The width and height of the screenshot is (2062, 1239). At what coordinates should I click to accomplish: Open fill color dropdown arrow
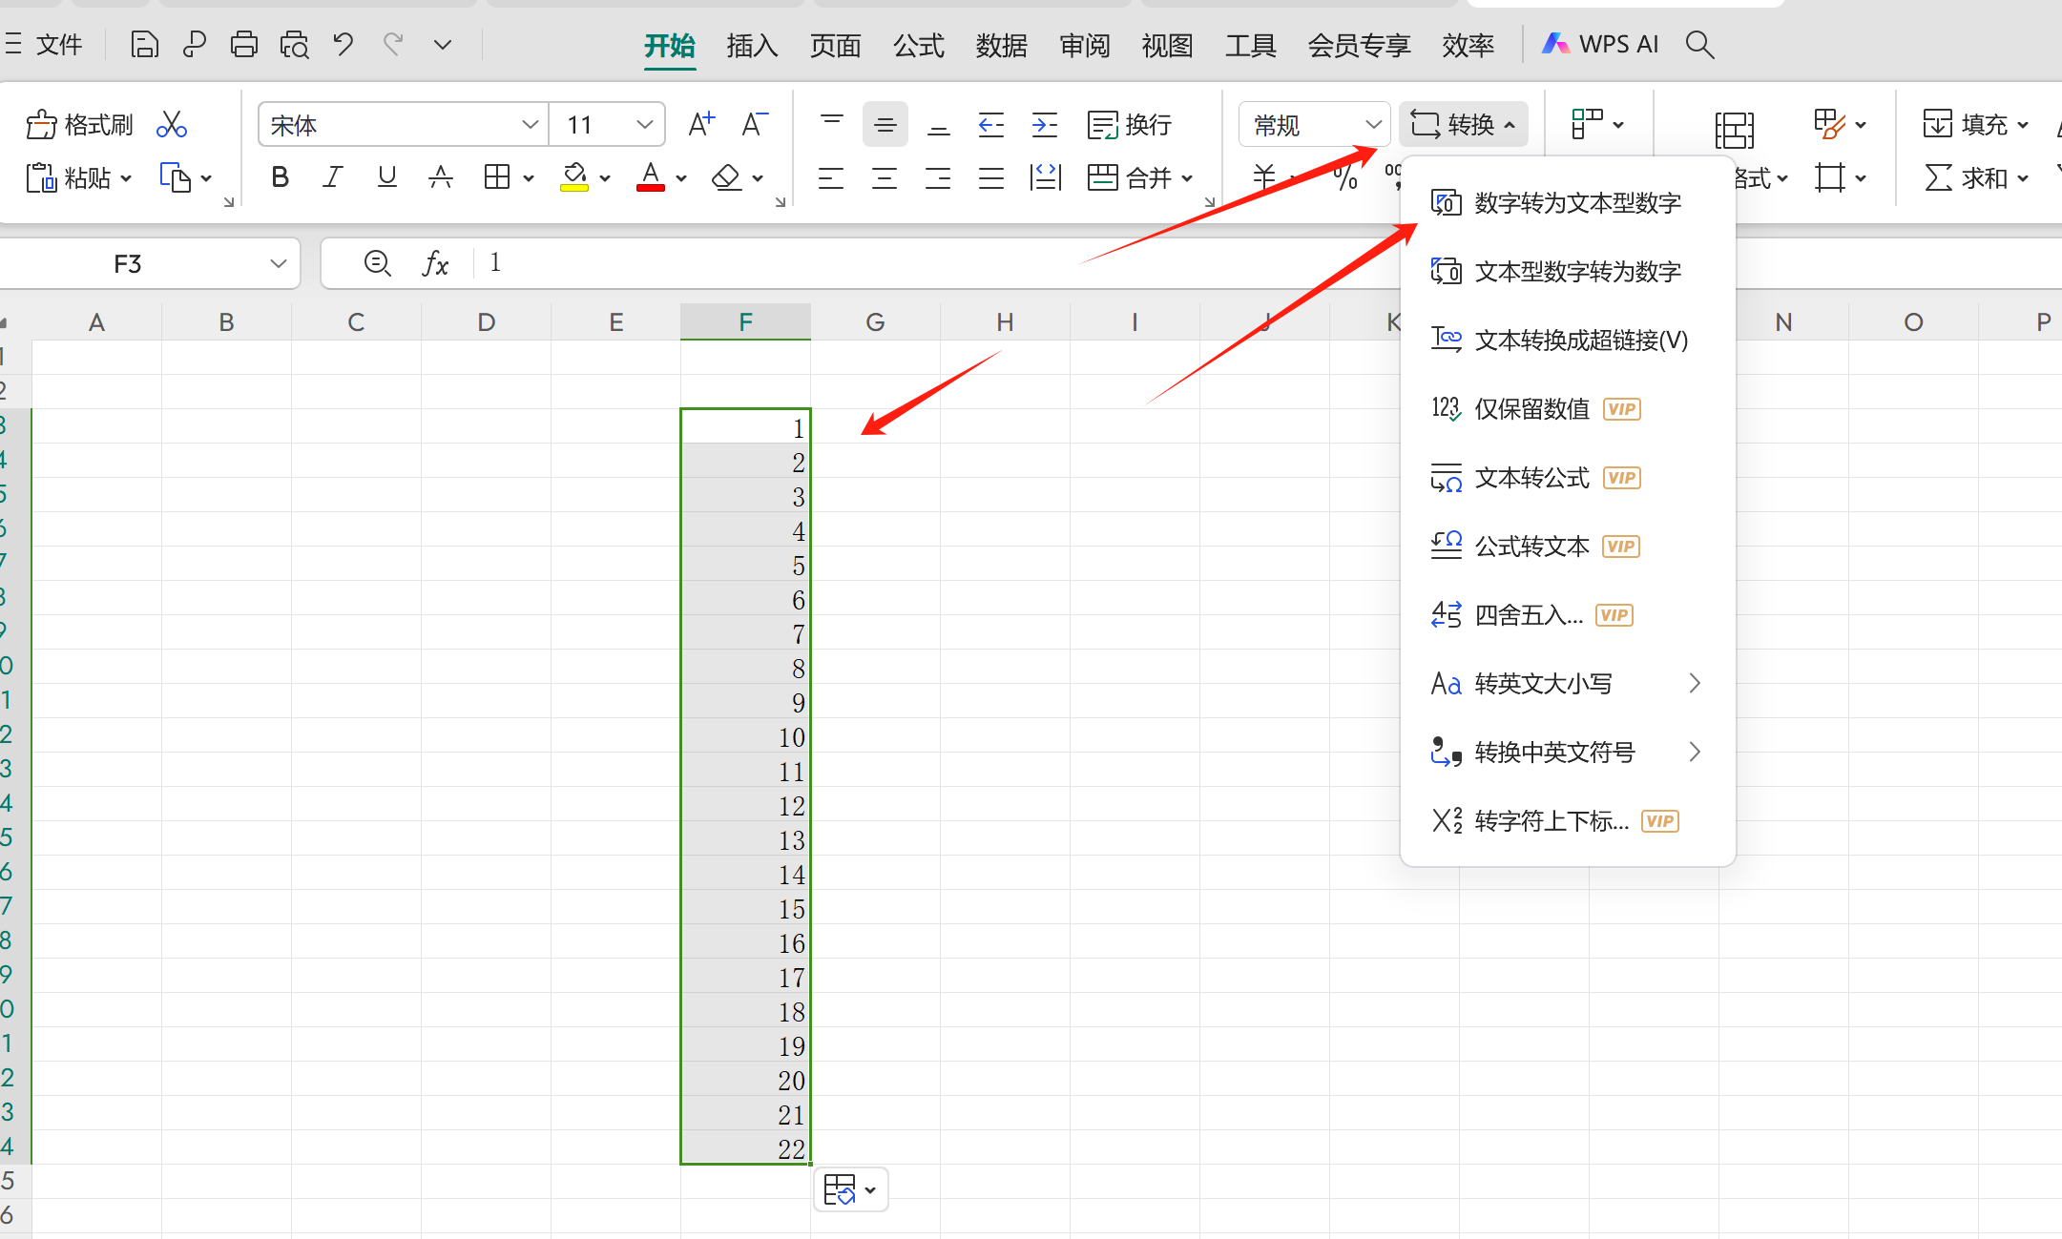(x=605, y=178)
